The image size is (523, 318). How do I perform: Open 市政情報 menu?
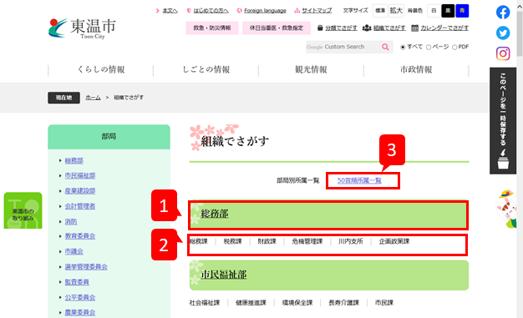pos(416,69)
